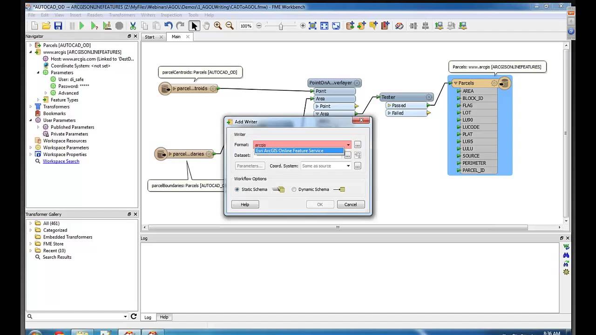The width and height of the screenshot is (596, 335).
Task: Collapse the Parcels writer attribute list
Action: (455, 83)
